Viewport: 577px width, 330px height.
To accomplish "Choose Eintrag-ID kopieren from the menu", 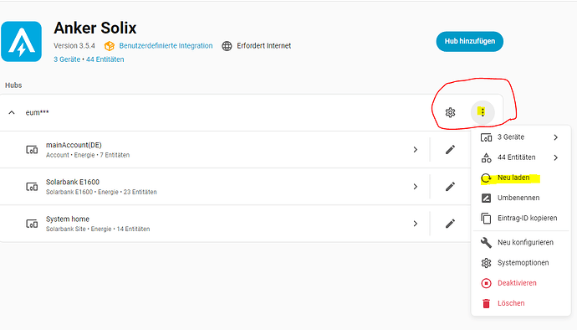I will point(521,219).
